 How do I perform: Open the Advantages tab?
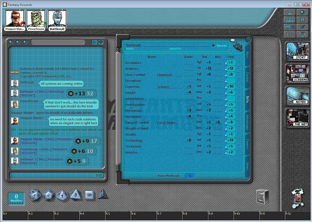pos(247,123)
